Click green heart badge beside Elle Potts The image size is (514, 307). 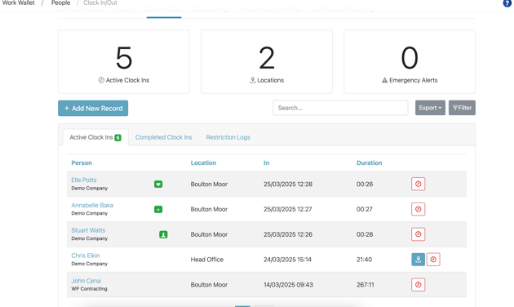point(158,185)
